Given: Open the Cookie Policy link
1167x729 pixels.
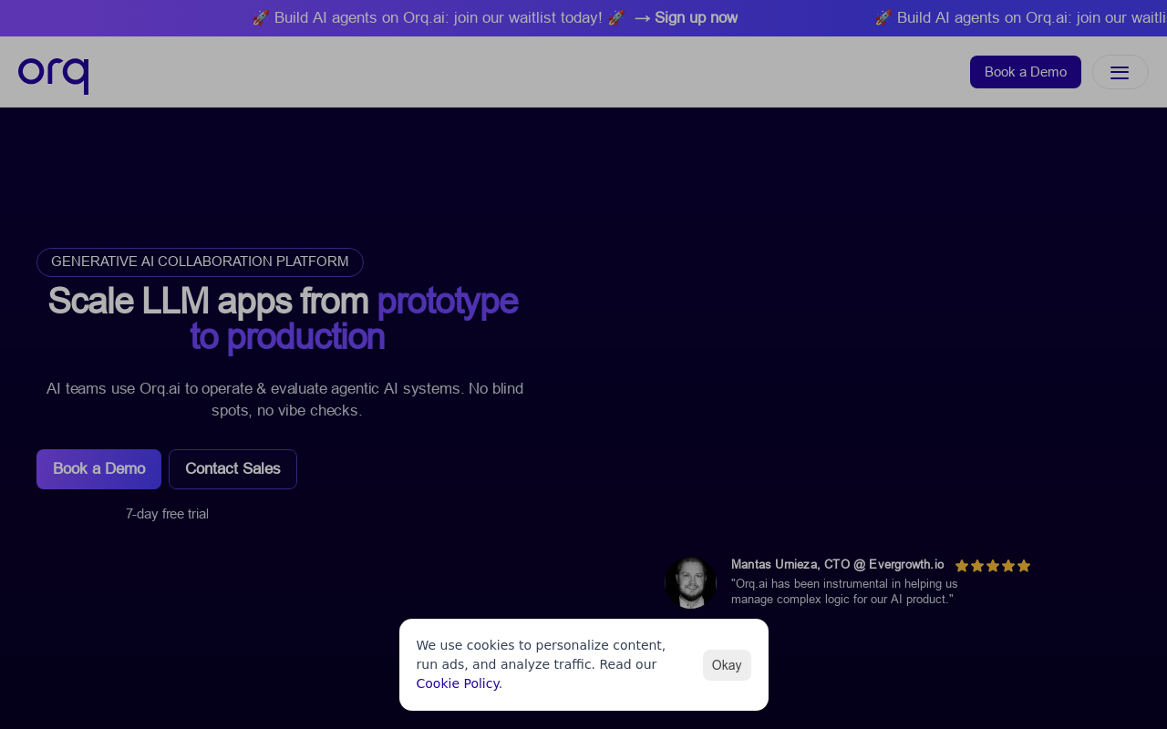Looking at the screenshot, I should 458,683.
